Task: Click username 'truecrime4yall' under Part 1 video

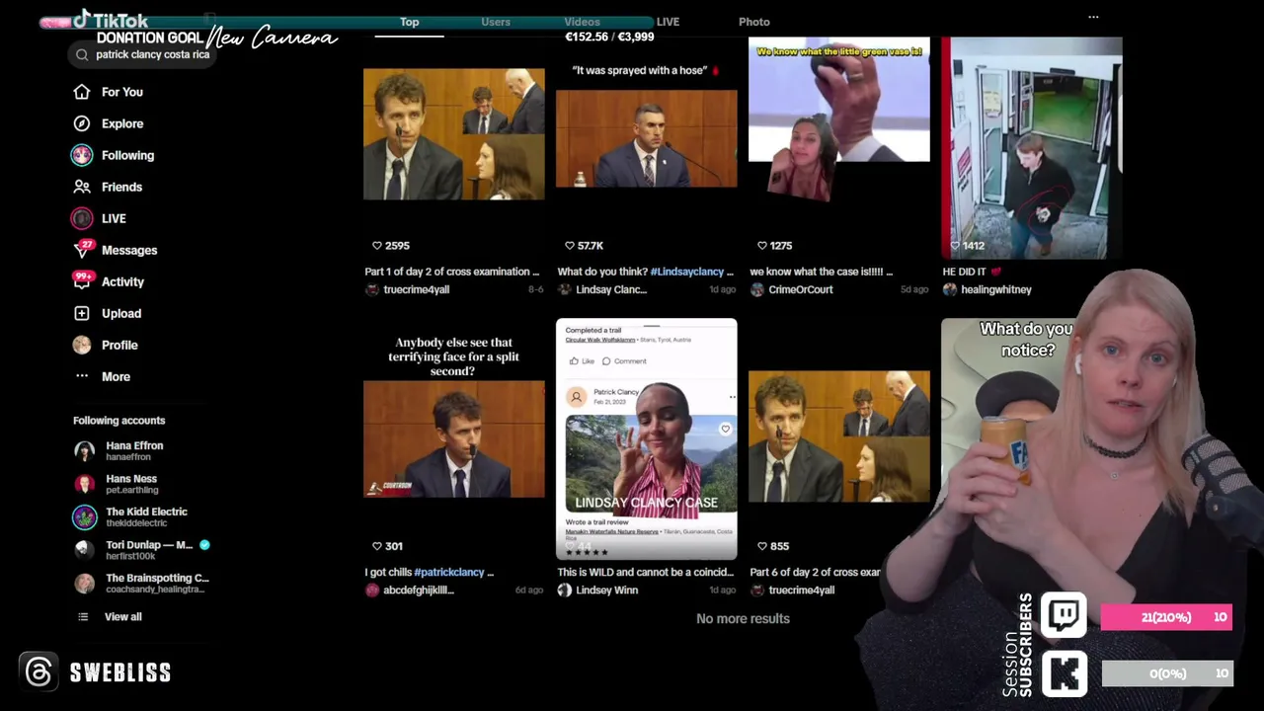Action: coord(416,289)
